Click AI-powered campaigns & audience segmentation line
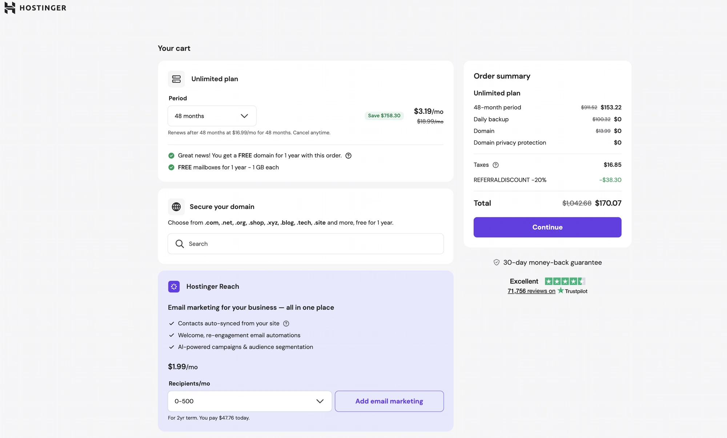The image size is (727, 438). click(x=245, y=347)
